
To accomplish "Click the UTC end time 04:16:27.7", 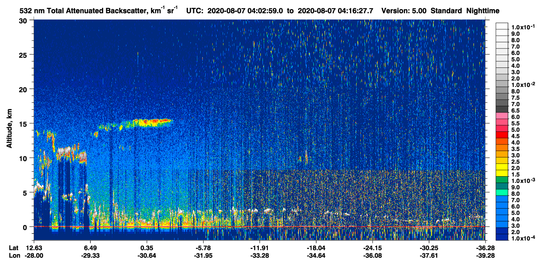I will tap(355, 11).
